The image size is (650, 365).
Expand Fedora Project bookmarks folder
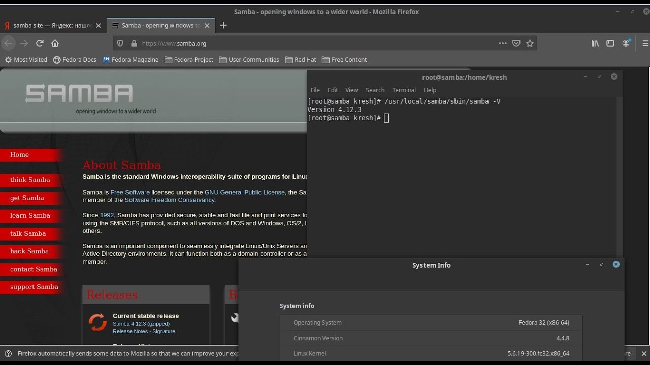[x=189, y=59]
